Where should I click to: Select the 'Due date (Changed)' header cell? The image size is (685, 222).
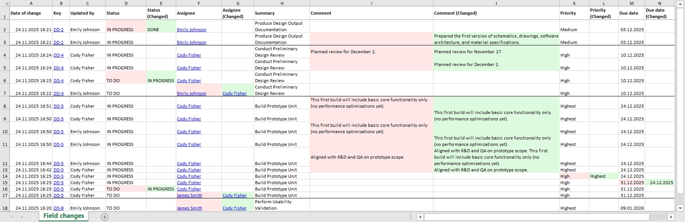click(x=660, y=13)
